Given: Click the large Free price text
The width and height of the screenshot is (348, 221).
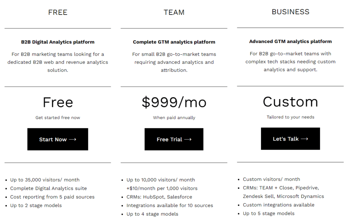Looking at the screenshot, I should [x=58, y=102].
